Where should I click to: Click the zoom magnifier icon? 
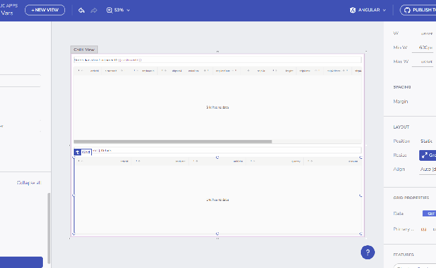click(x=109, y=10)
